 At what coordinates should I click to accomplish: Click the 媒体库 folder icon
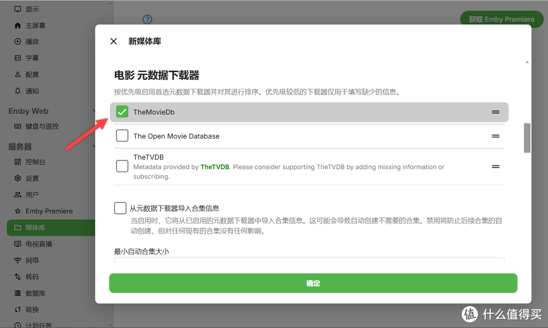pos(17,227)
